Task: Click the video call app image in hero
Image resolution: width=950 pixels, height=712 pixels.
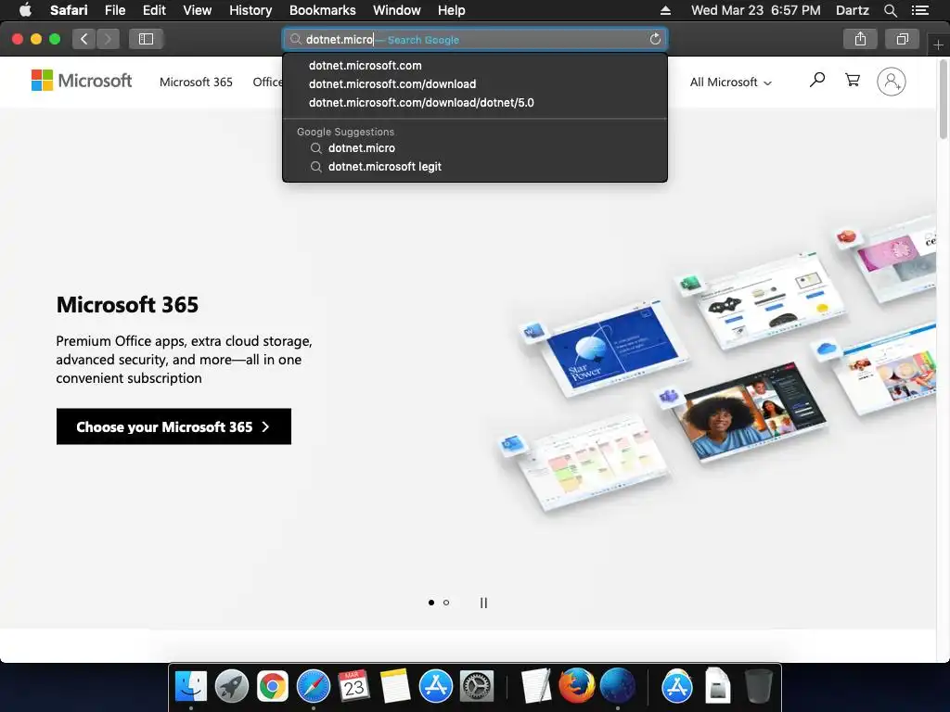Action: tap(749, 412)
